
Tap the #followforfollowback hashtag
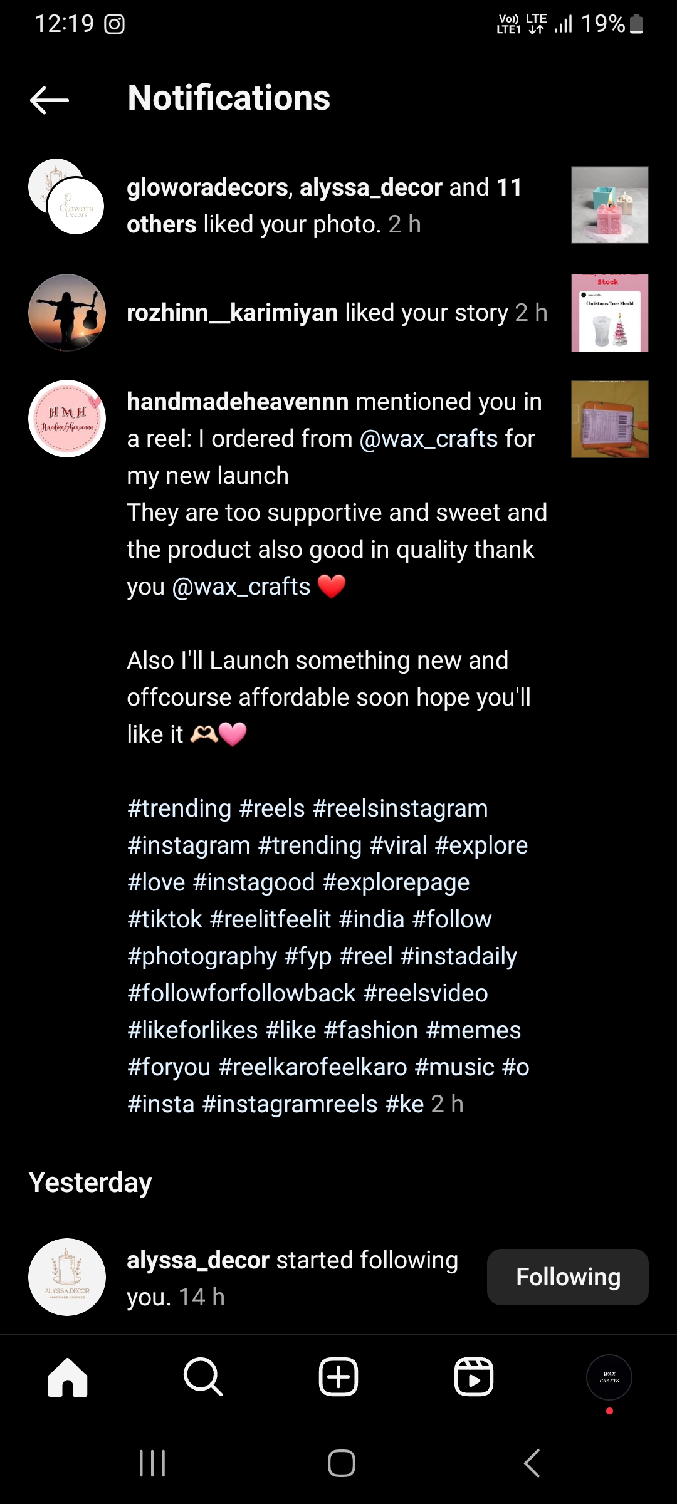coord(241,993)
